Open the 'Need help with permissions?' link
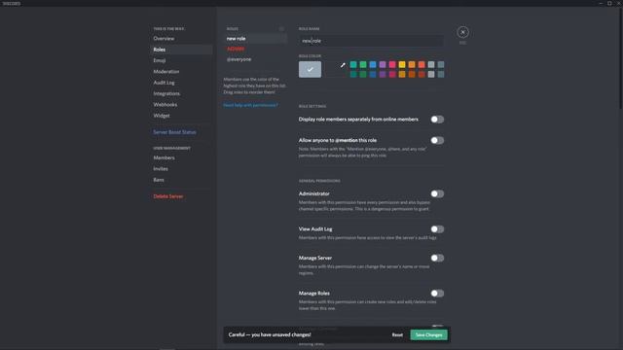The image size is (623, 350). [x=250, y=105]
